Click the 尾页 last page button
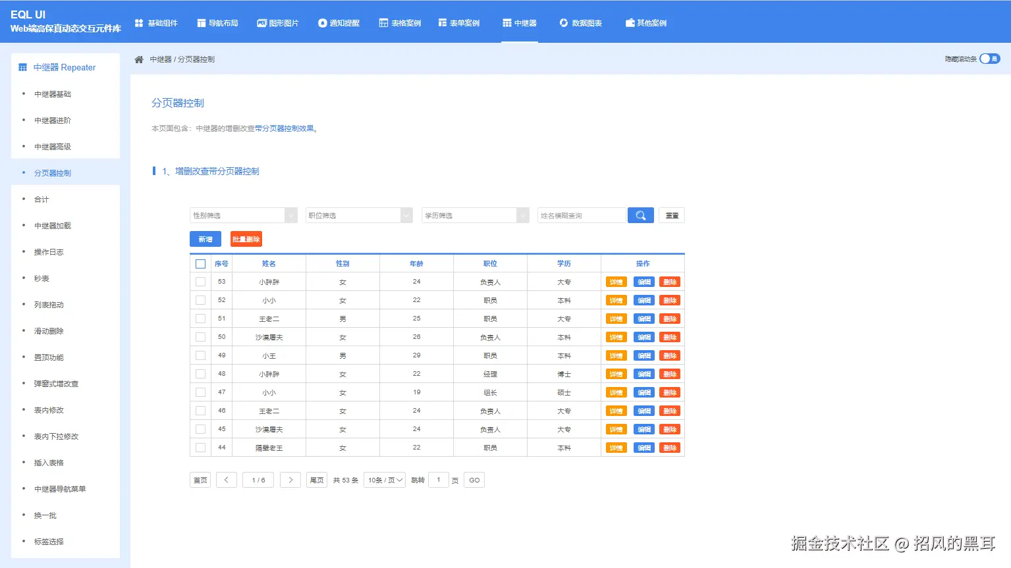Image resolution: width=1011 pixels, height=568 pixels. 317,480
